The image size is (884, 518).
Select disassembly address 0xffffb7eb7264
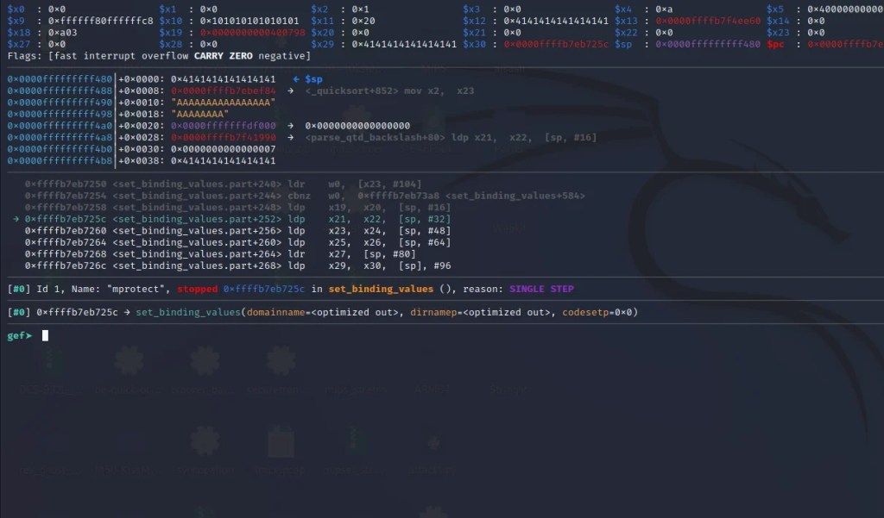(66, 243)
